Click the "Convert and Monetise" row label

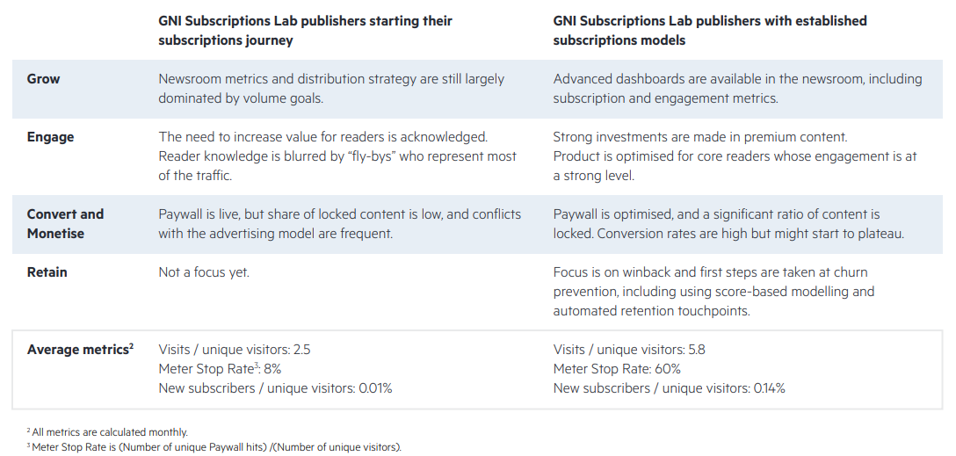pyautogui.click(x=65, y=224)
